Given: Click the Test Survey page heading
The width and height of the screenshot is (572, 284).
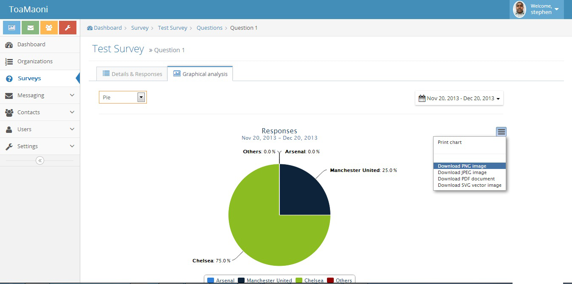Looking at the screenshot, I should (118, 49).
